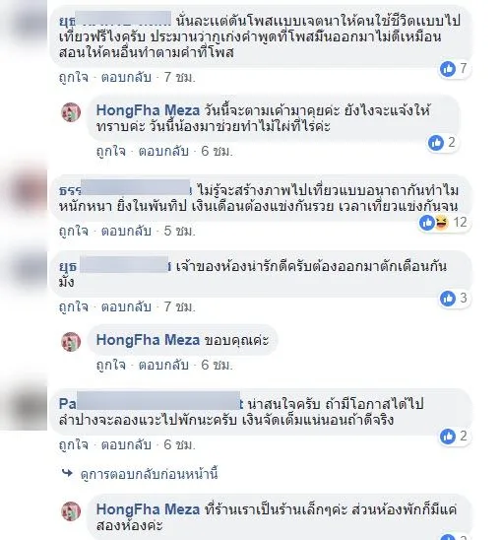Toggle ถูกใจ under the ขอบคุณค่ะ reply
This screenshot has width=501, height=540.
(111, 365)
